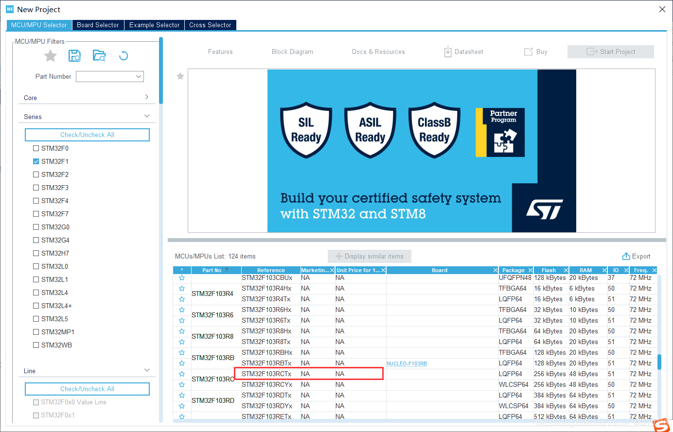
Task: Check the STM32F0 series checkbox
Action: pyautogui.click(x=36, y=148)
